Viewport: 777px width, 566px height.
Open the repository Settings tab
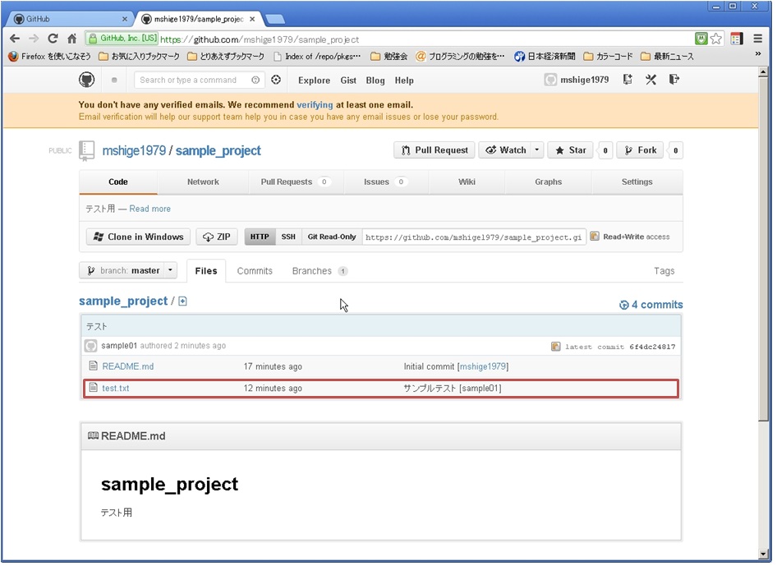click(637, 182)
